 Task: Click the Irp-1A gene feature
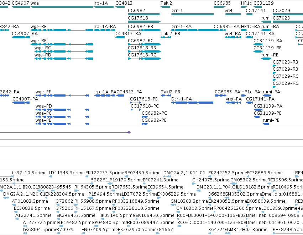pos(104,7)
